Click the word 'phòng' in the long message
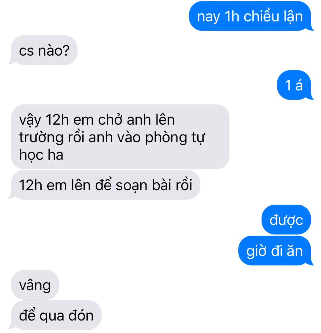Image resolution: width=321 pixels, height=333 pixels. [166, 138]
